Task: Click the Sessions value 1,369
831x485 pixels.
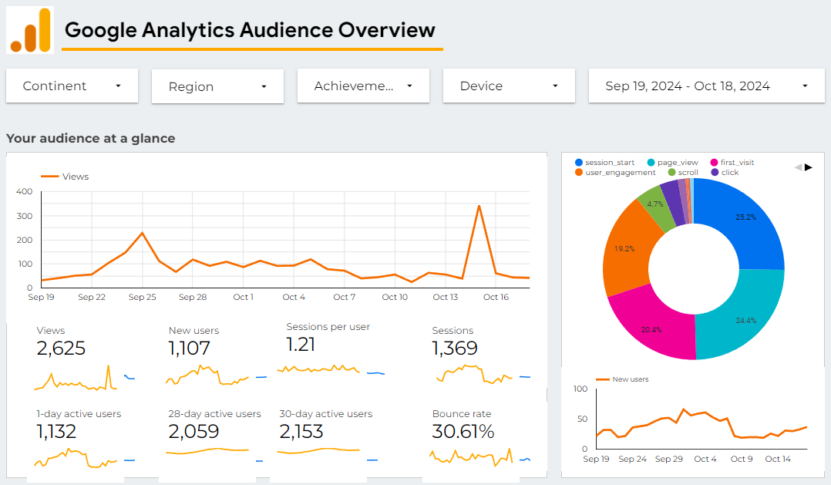Action: coord(455,349)
